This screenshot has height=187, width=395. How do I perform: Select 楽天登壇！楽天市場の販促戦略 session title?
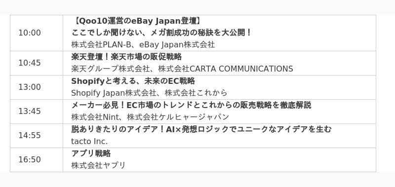(126, 57)
